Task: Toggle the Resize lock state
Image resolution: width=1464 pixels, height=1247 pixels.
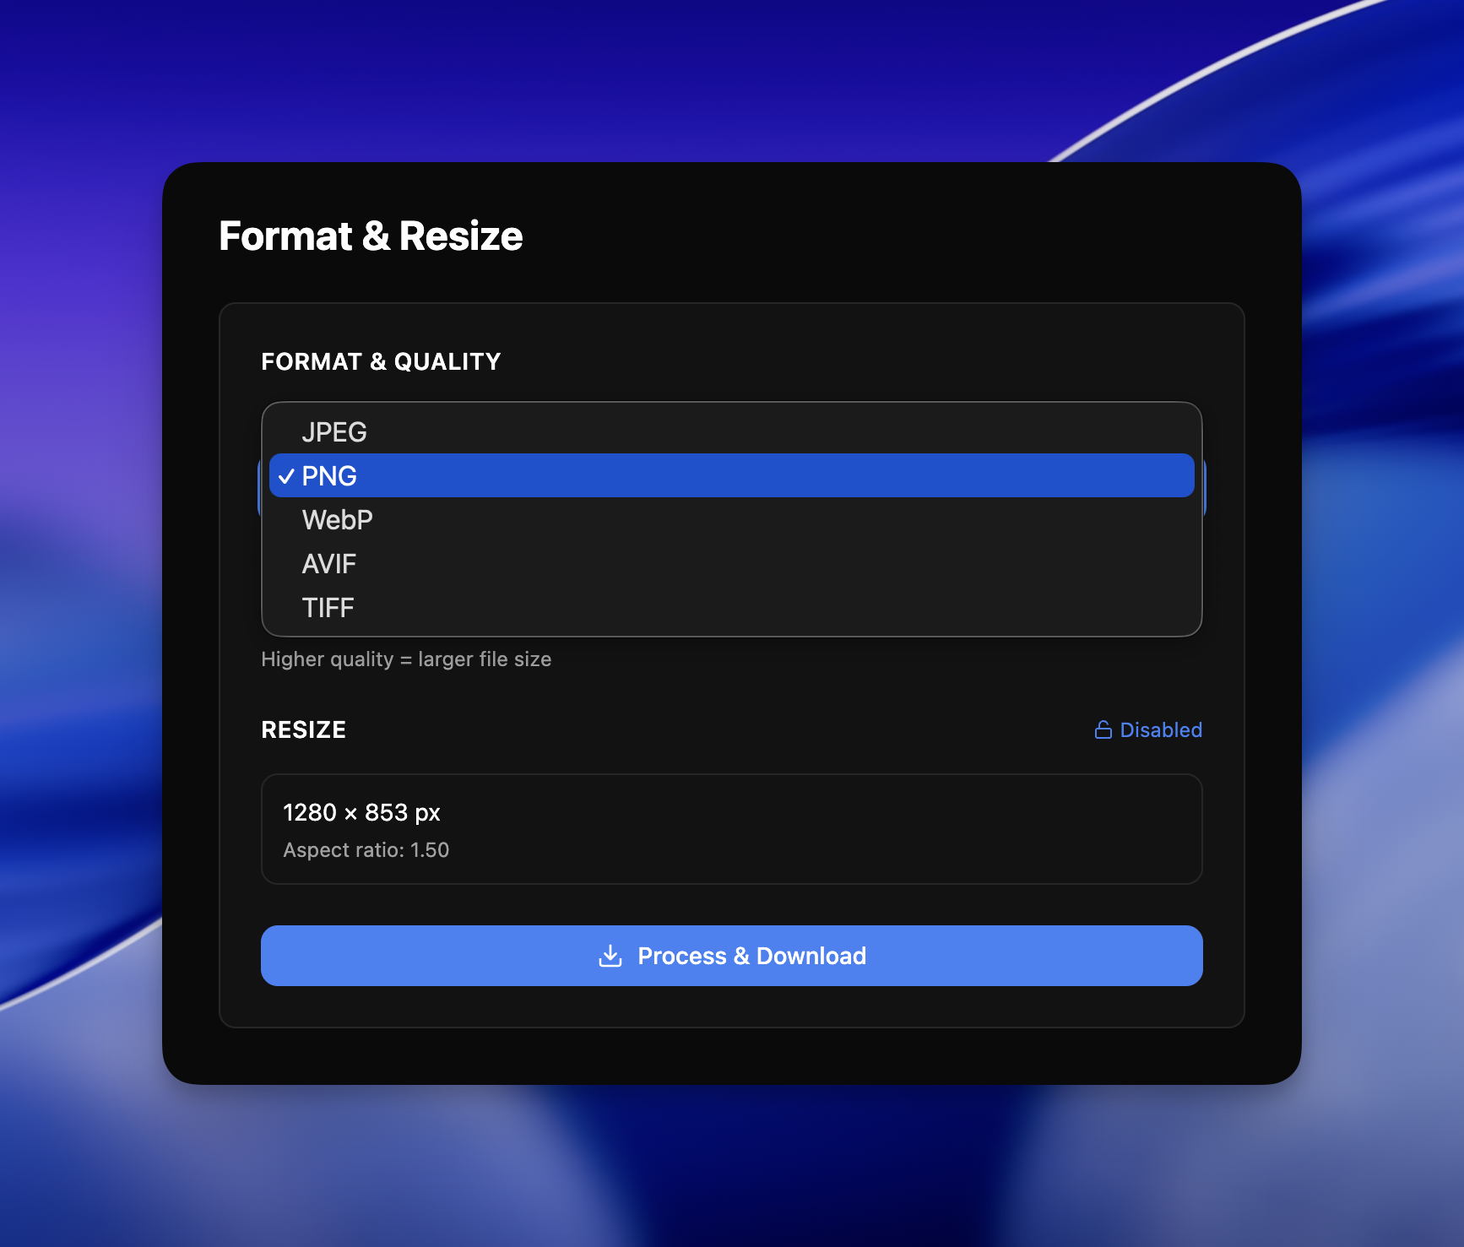Action: (x=1148, y=729)
